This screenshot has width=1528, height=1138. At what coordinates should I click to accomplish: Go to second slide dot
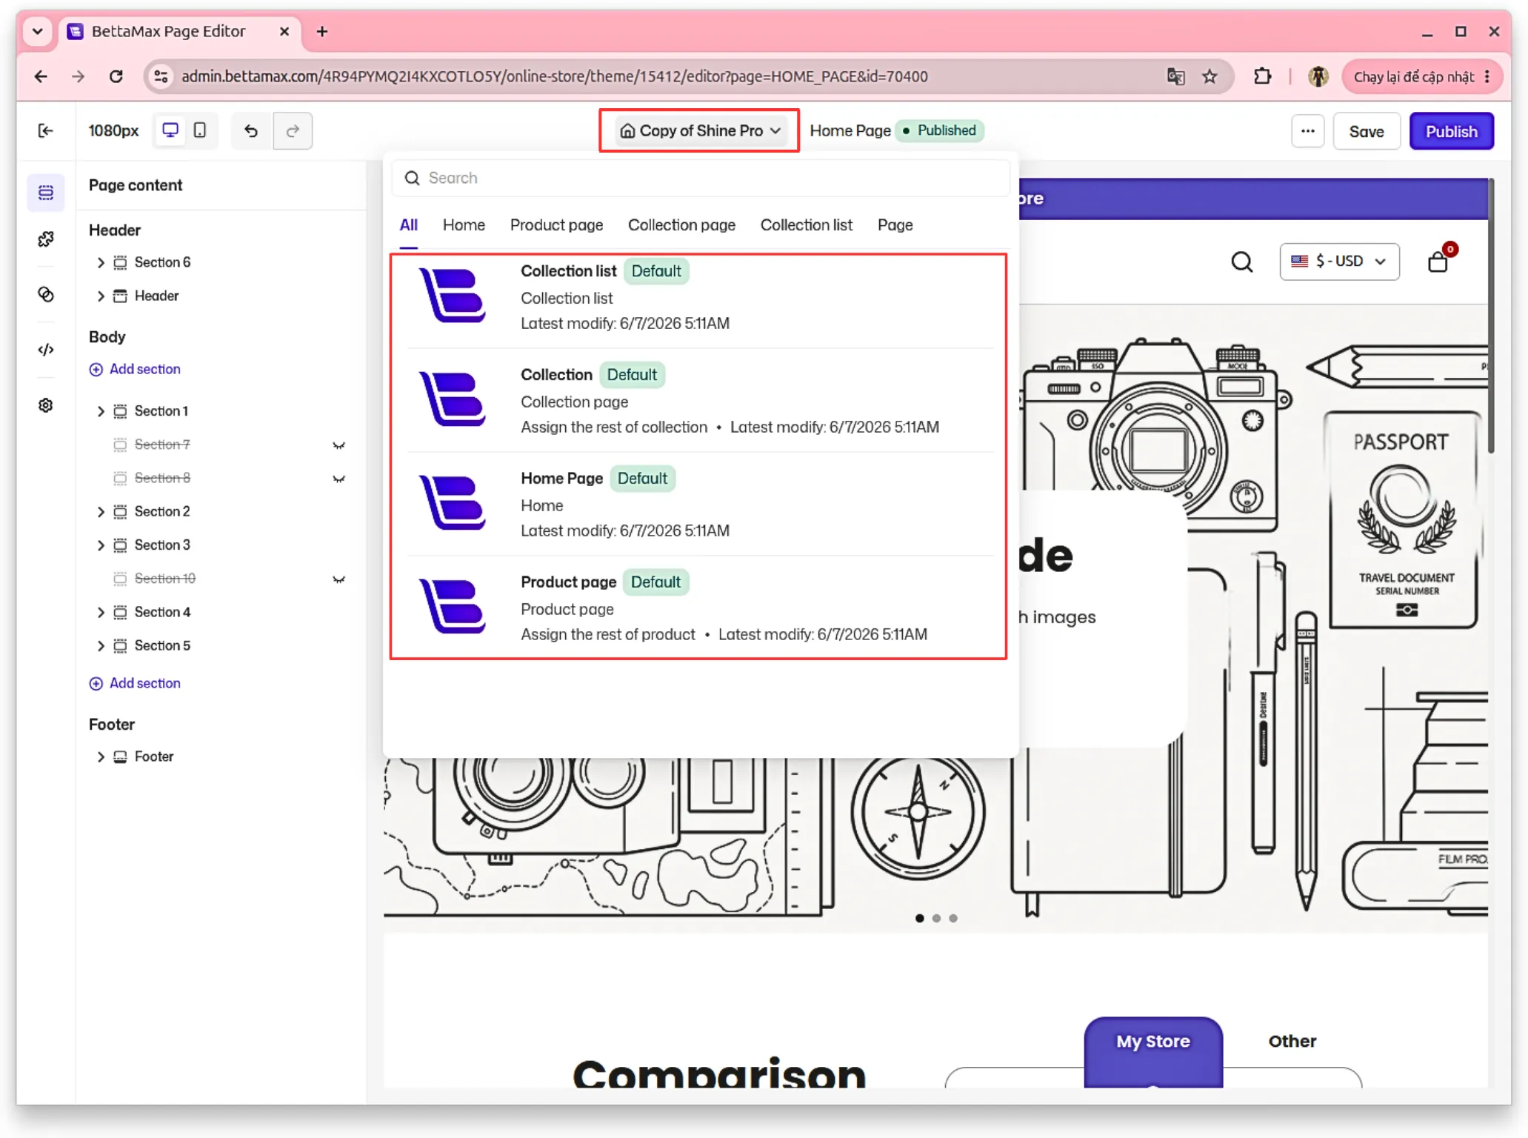936,919
